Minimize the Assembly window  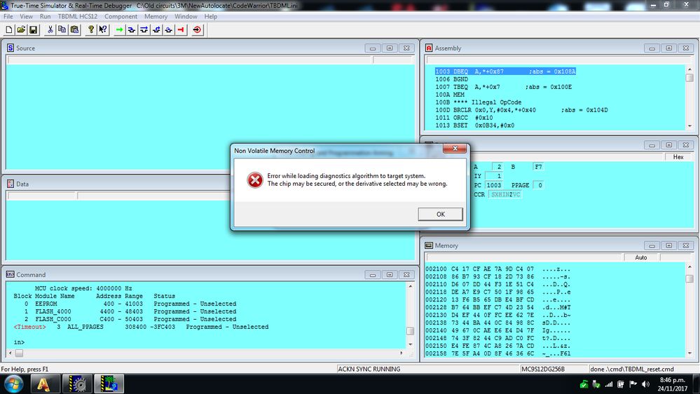pyautogui.click(x=652, y=48)
